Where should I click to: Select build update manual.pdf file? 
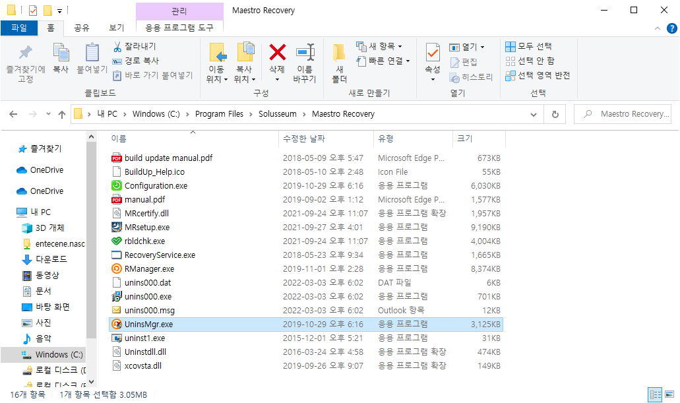(x=168, y=158)
